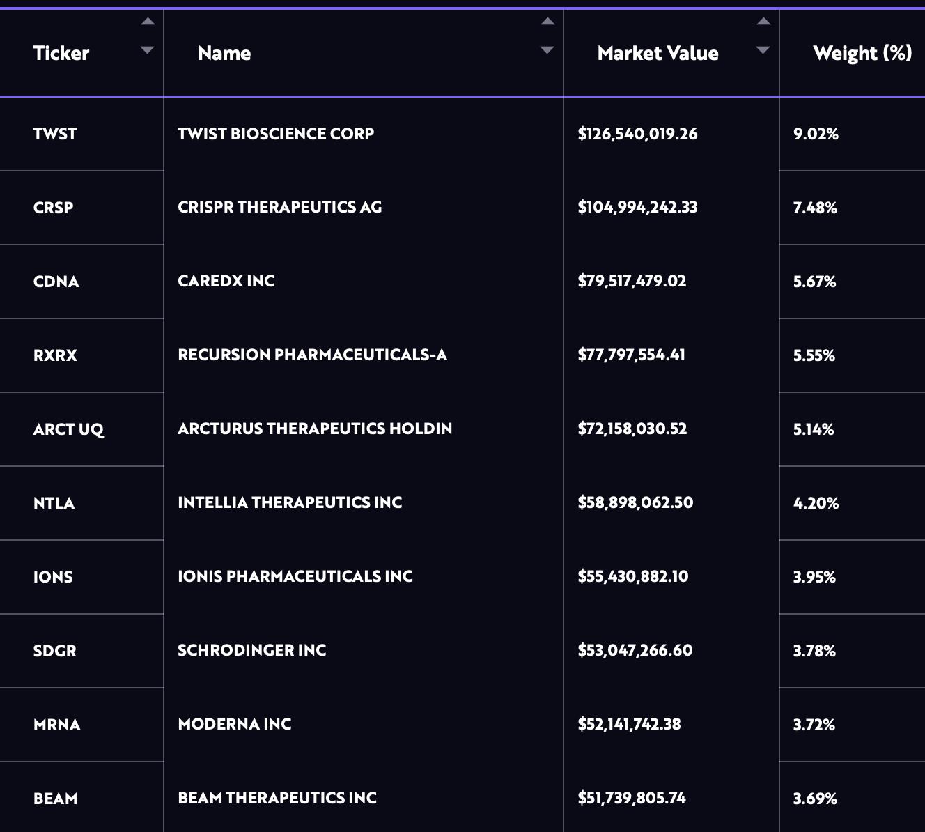This screenshot has width=925, height=832.
Task: Click MODERNA INC name
Action: (x=235, y=724)
